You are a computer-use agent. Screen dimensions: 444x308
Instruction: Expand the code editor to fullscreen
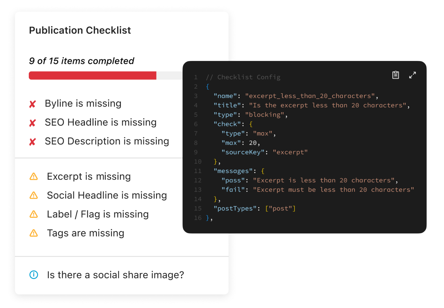point(412,75)
